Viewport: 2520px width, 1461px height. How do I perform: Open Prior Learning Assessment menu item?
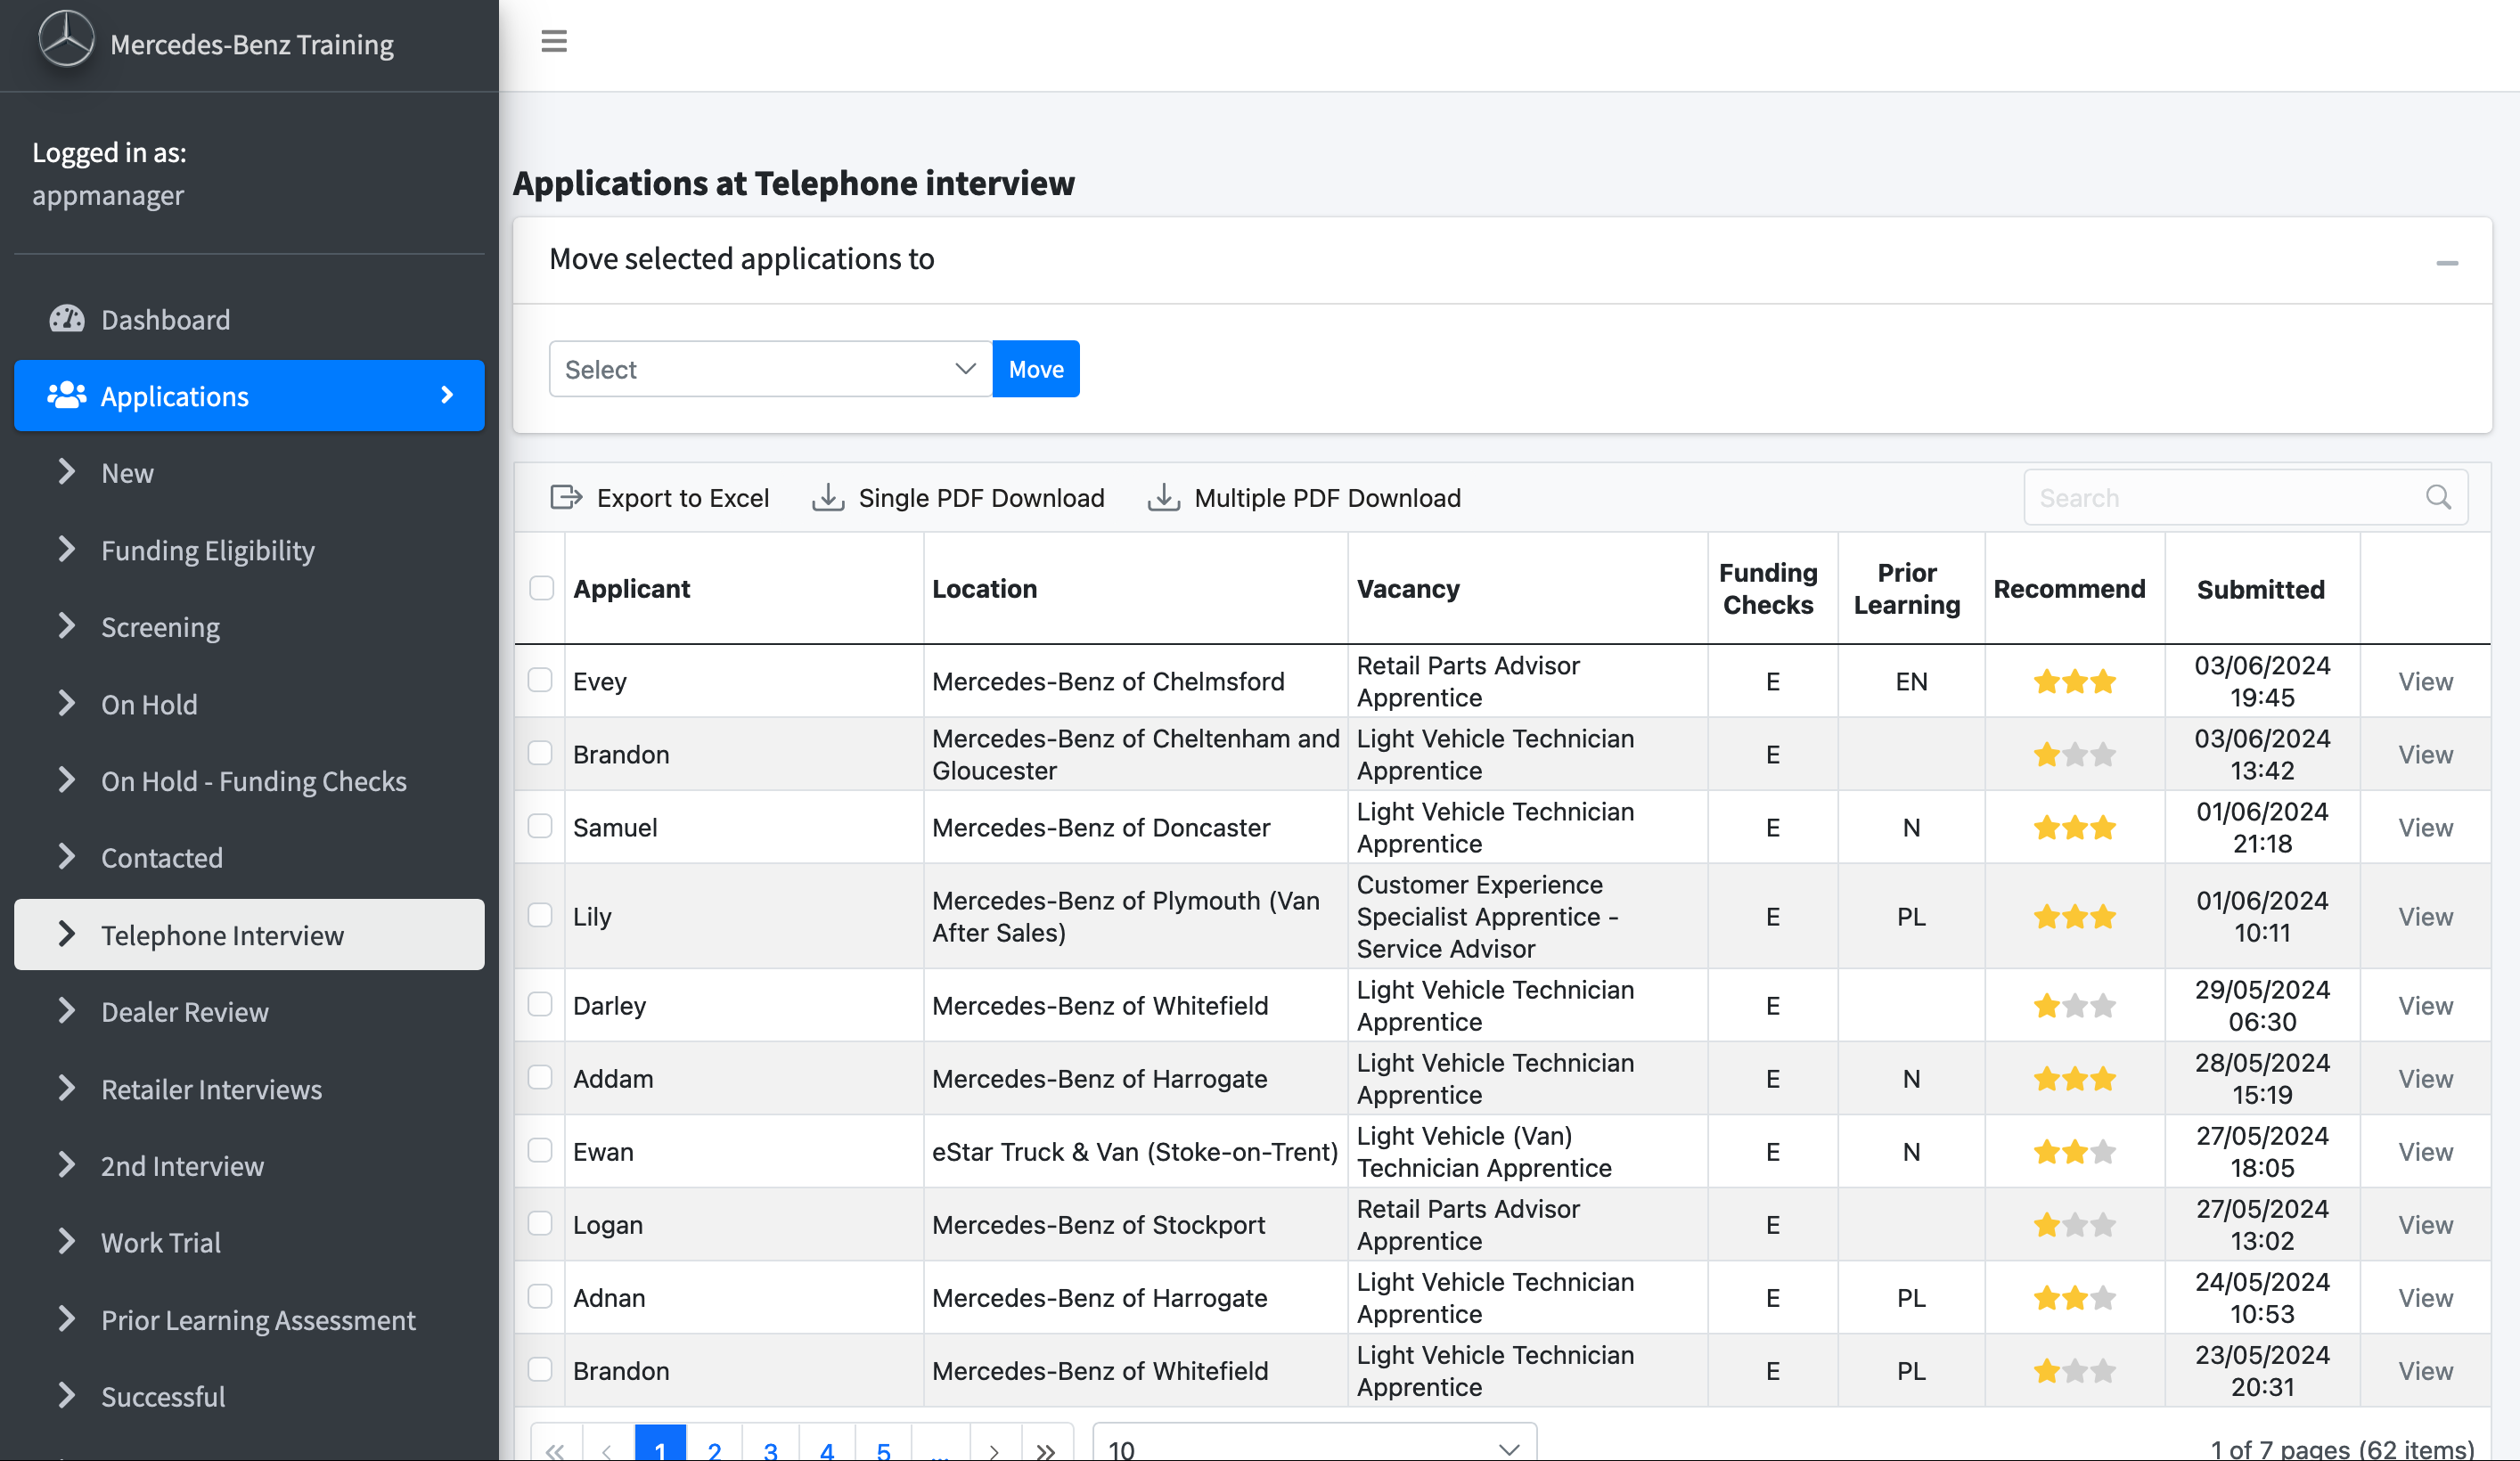coord(249,1320)
